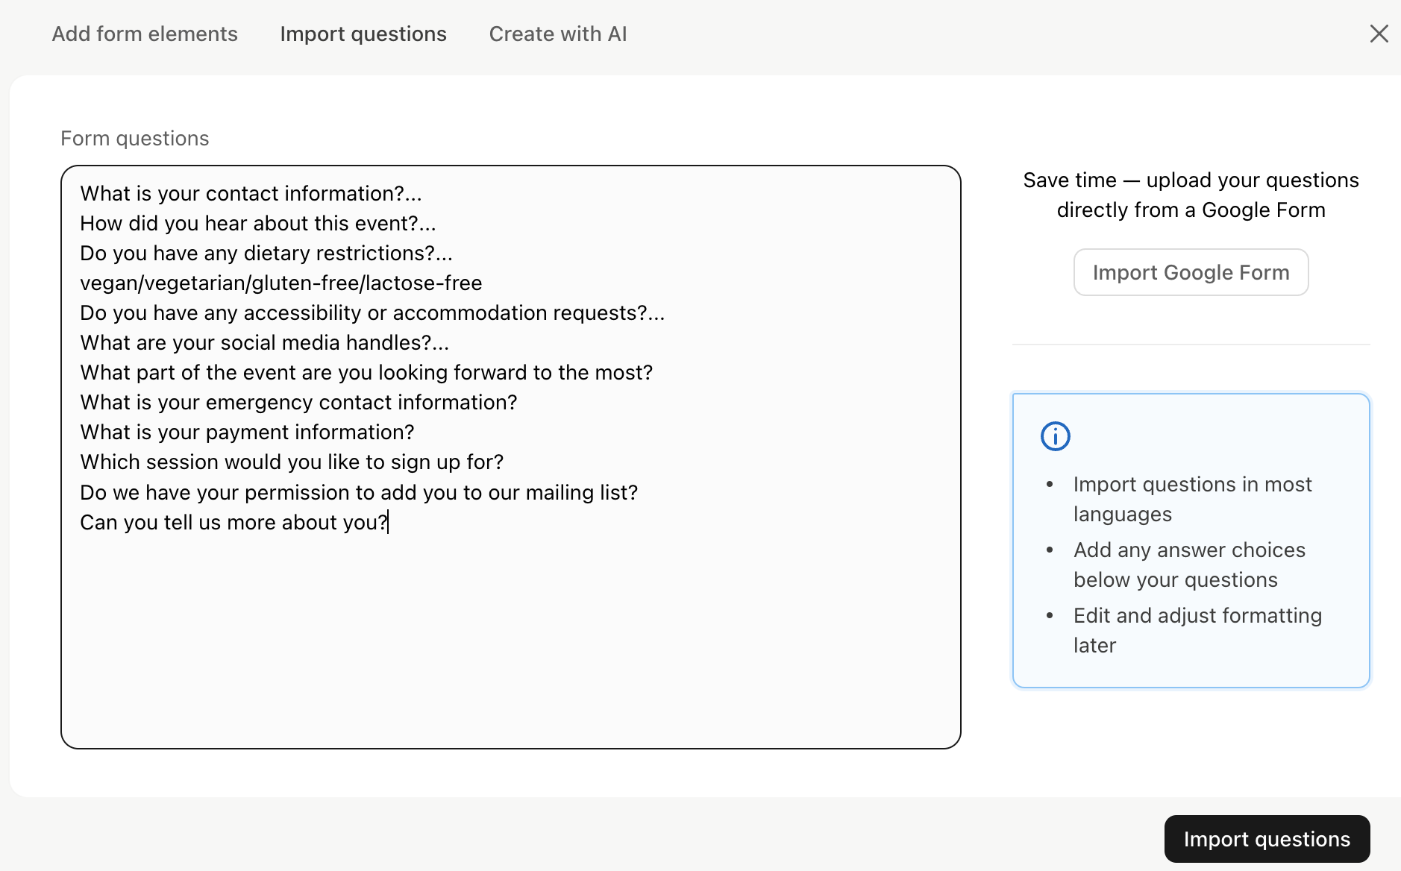
Task: Click the 'Which session' sign up line
Action: (x=292, y=462)
